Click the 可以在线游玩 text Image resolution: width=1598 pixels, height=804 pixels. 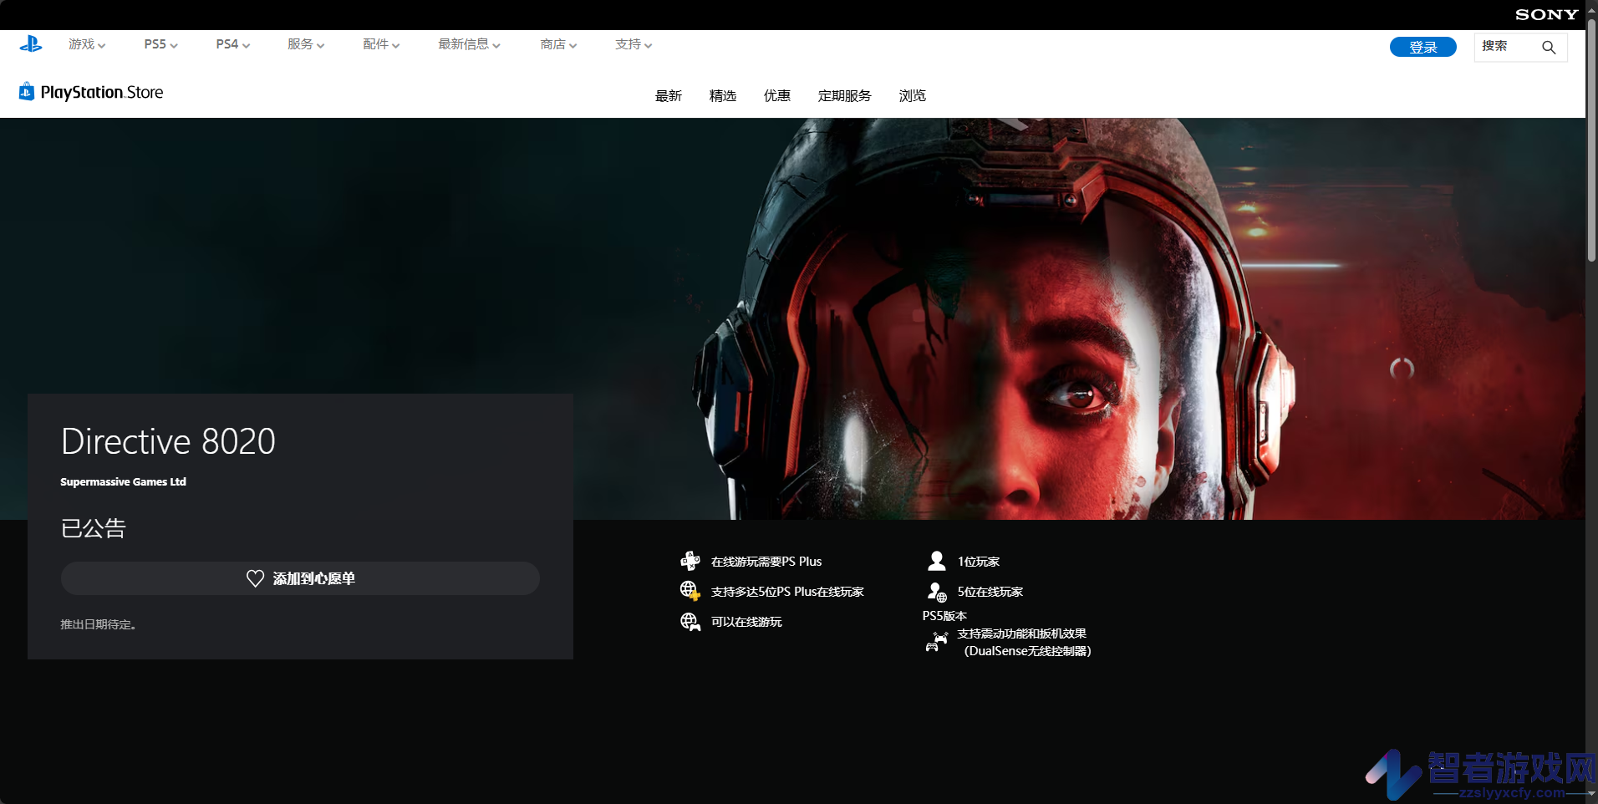(746, 622)
